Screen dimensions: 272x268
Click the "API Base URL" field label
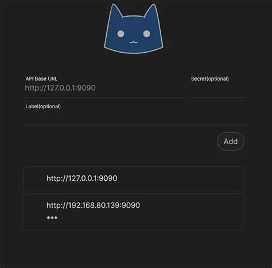point(41,78)
